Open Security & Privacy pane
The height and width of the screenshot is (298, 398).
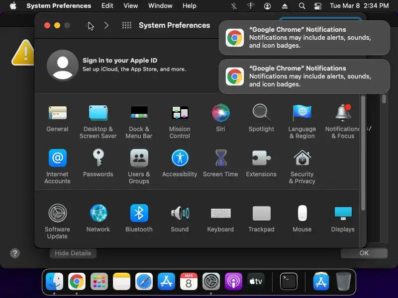click(302, 167)
